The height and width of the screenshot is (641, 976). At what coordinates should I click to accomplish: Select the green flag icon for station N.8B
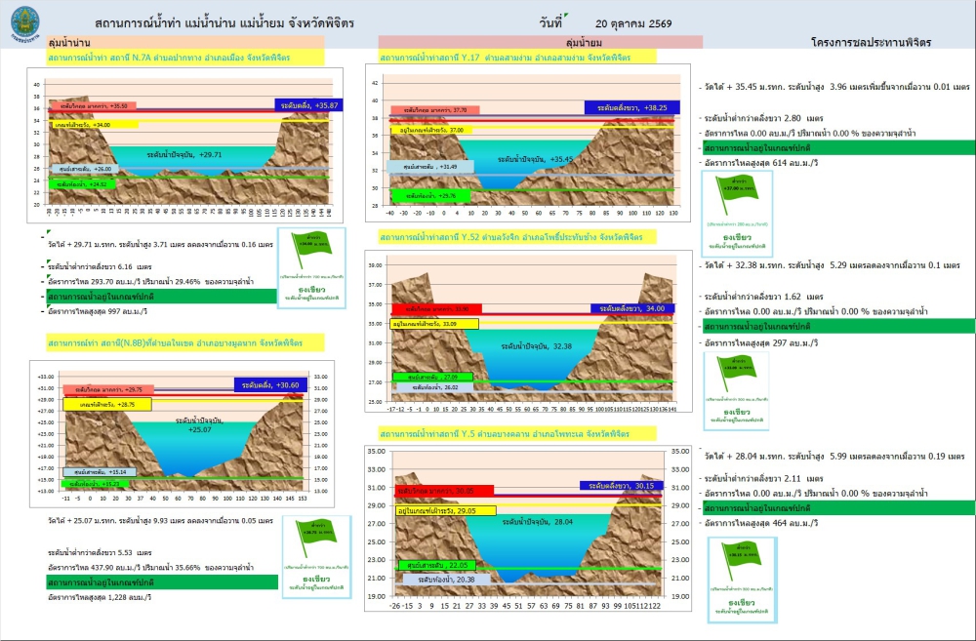316,558
